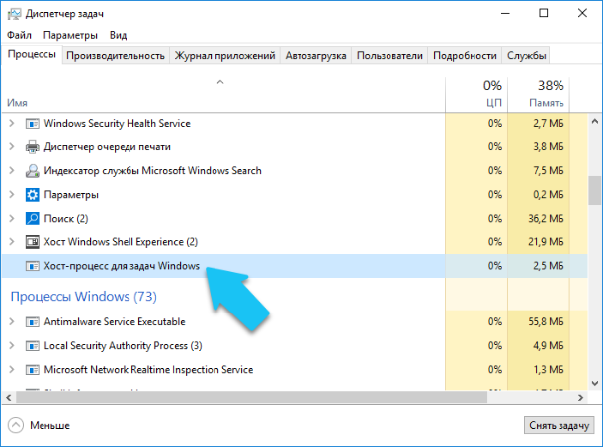The image size is (603, 447).
Task: Click the Снять задачу button
Action: tap(559, 426)
